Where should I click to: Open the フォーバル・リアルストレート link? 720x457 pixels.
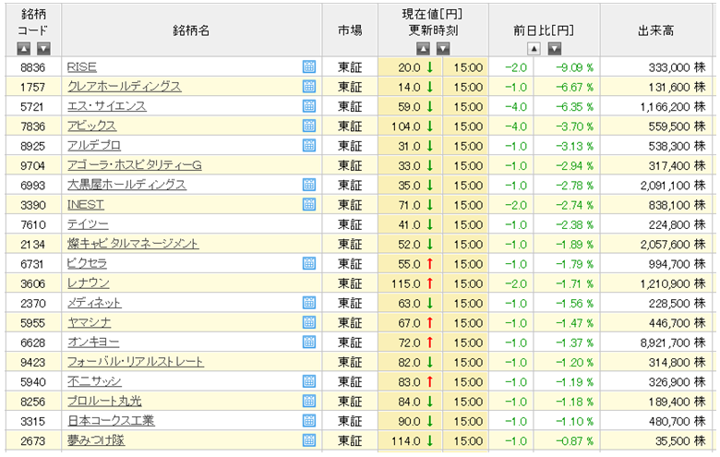click(x=135, y=362)
